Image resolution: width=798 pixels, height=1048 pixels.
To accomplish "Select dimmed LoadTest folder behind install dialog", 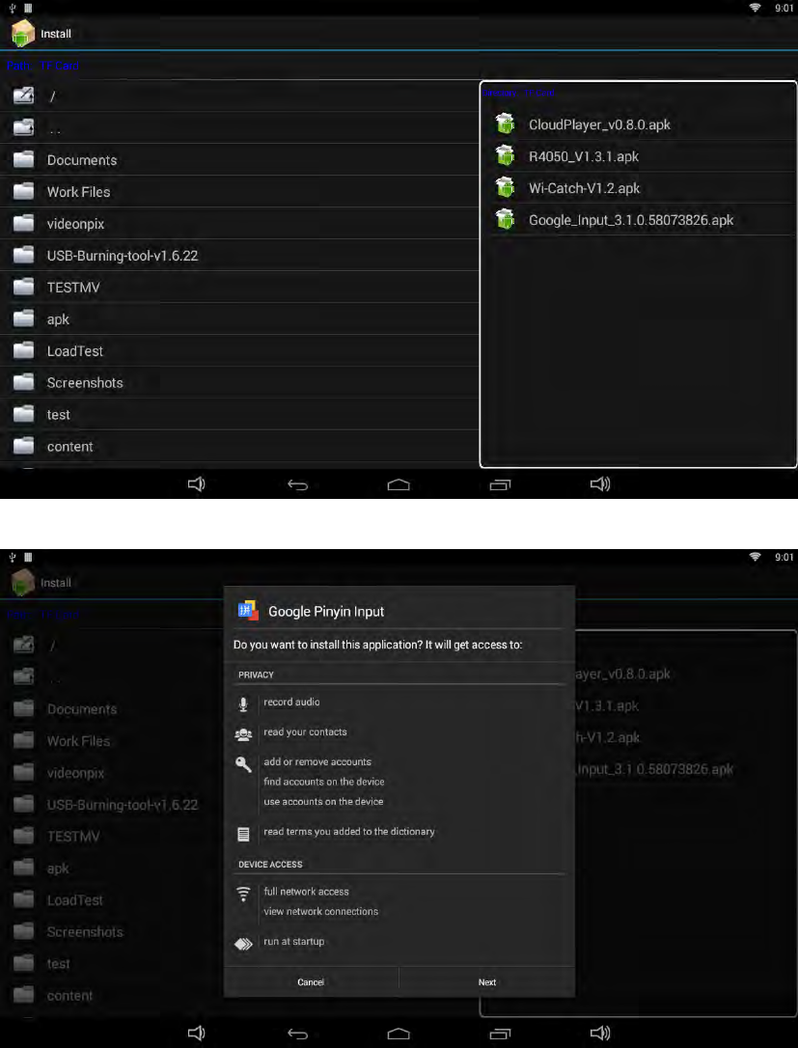I will (112, 900).
